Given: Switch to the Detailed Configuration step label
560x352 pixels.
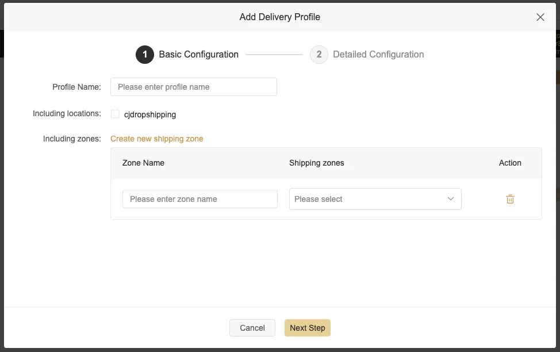Looking at the screenshot, I should click(378, 55).
